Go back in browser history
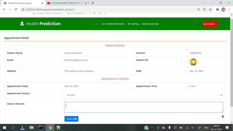233x131 pixels. (4, 9)
